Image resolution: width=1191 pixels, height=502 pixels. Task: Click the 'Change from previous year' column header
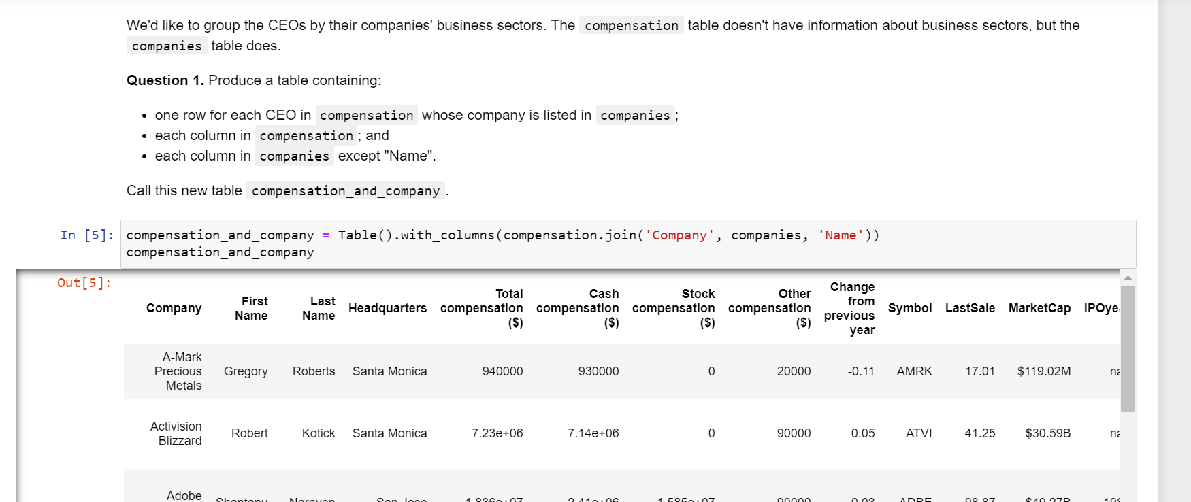point(849,308)
